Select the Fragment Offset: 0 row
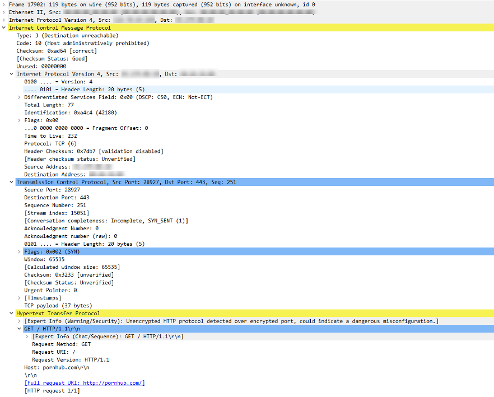Image resolution: width=494 pixels, height=397 pixels. 86,128
